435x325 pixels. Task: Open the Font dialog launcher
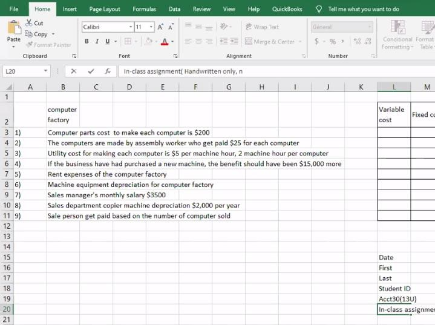(175, 56)
